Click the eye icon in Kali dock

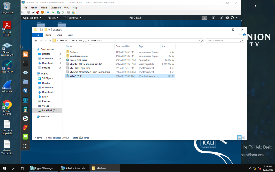click(x=26, y=73)
